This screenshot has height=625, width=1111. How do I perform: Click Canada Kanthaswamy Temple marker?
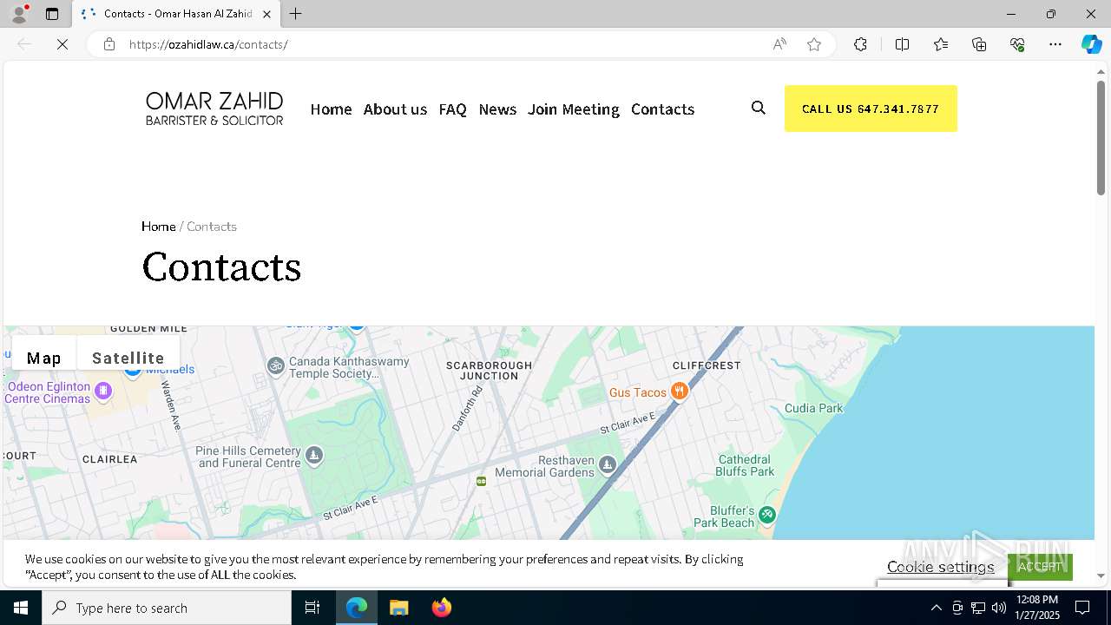275,365
